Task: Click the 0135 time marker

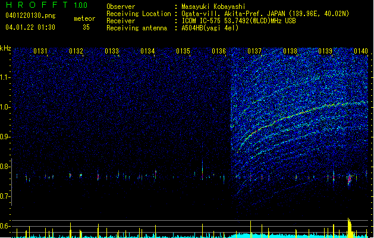Action: (x=183, y=51)
